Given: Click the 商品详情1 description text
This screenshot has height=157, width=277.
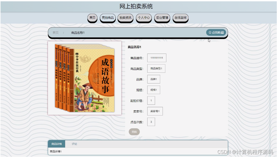Looking at the screenshot, I should coord(56,151).
